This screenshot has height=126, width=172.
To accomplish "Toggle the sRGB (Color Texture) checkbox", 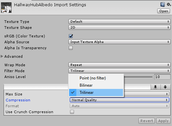I will point(71,36).
